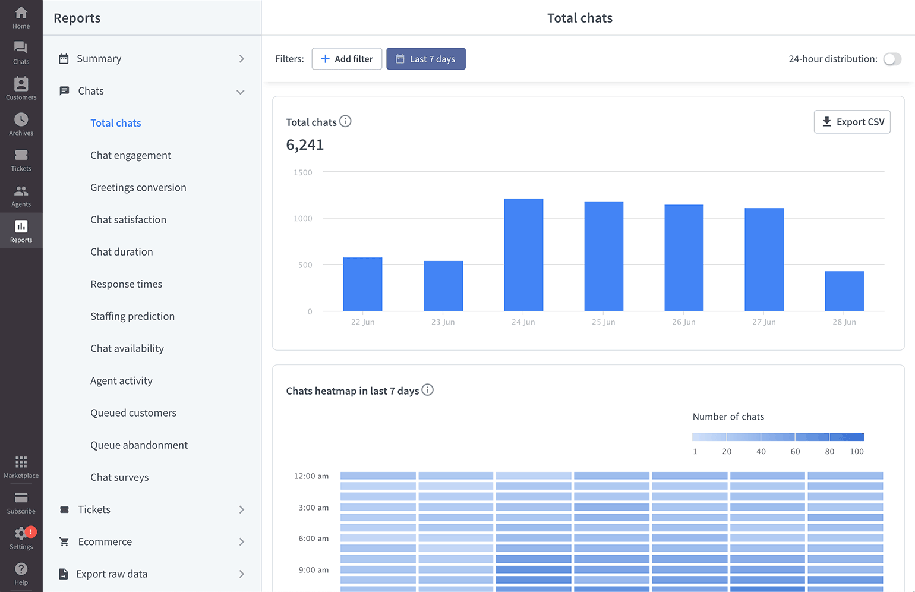Click the 25 Jun bar in the chart
Image resolution: width=915 pixels, height=592 pixels.
pos(604,256)
